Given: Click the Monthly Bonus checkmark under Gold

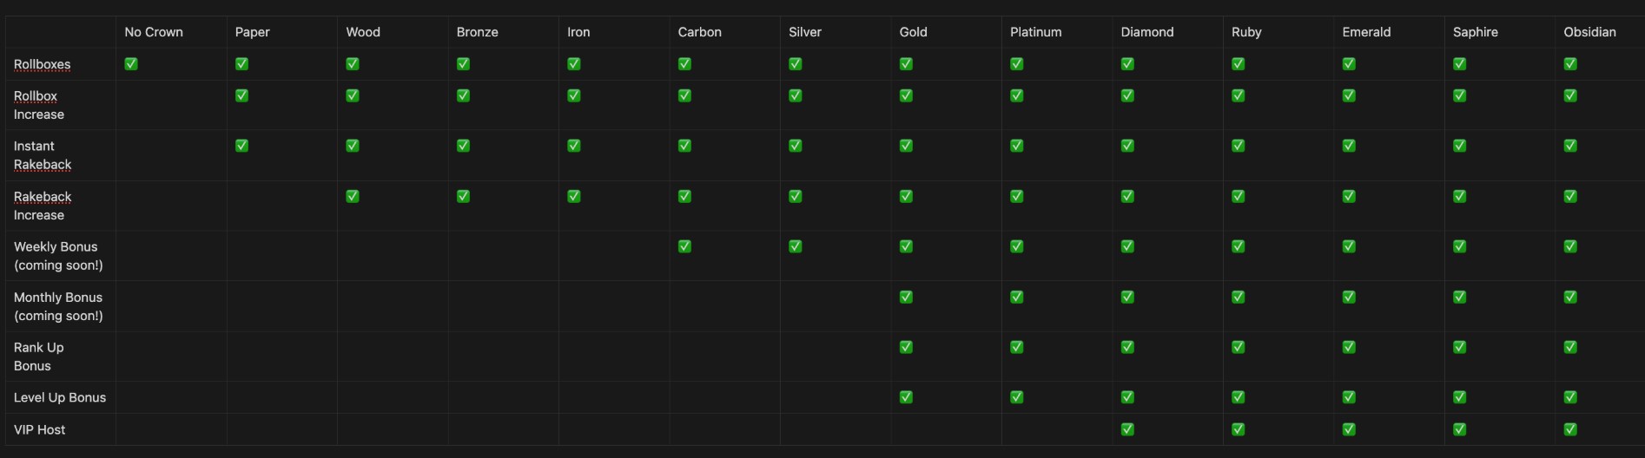Looking at the screenshot, I should click(x=906, y=297).
